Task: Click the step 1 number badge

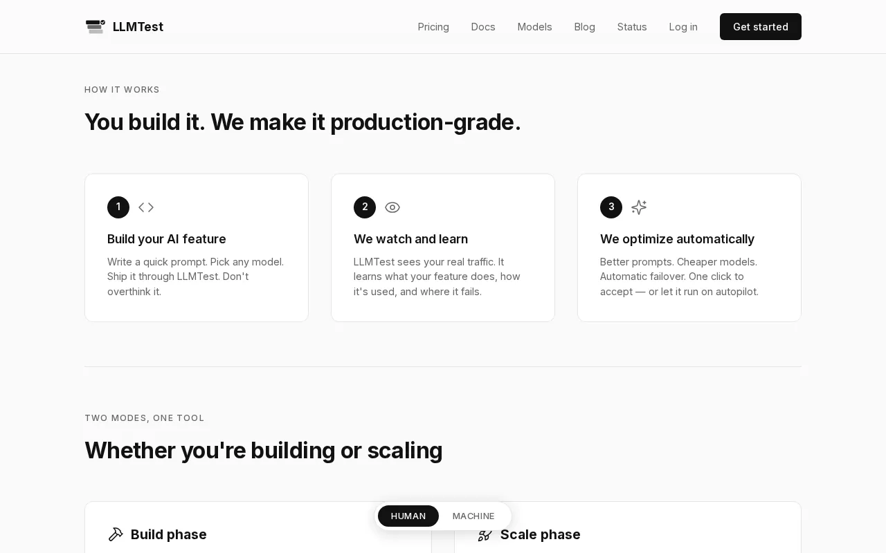Action: click(x=118, y=207)
